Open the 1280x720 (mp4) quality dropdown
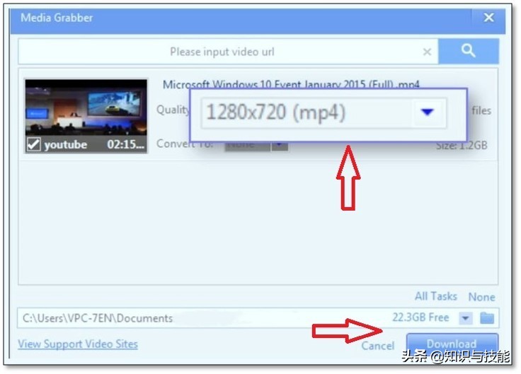521x374 pixels. pos(427,112)
